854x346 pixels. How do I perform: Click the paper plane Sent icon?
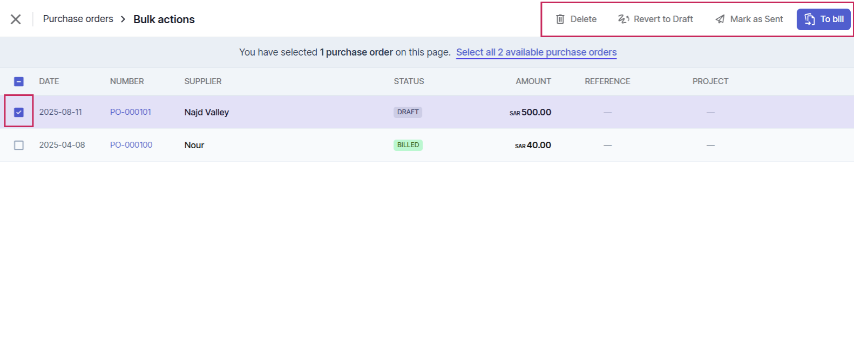[x=720, y=19]
